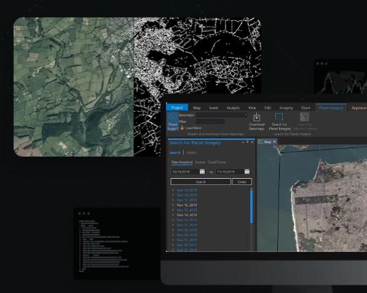Image resolution: width=367 pixels, height=293 pixels.
Task: Click Search by Selected Feature icon
Action: pyautogui.click(x=304, y=117)
